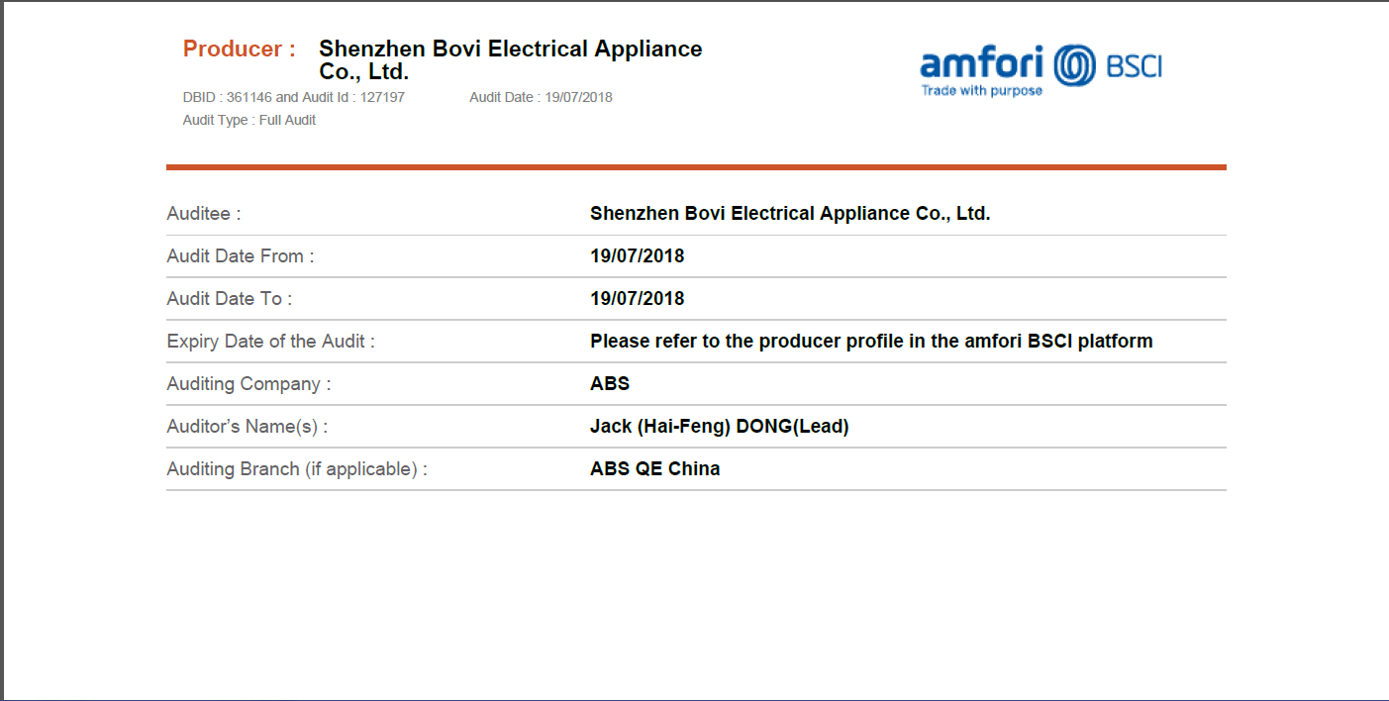Screen dimensions: 1389x701
Task: Click the 'Please refer to the producer profile' text
Action: click(871, 341)
